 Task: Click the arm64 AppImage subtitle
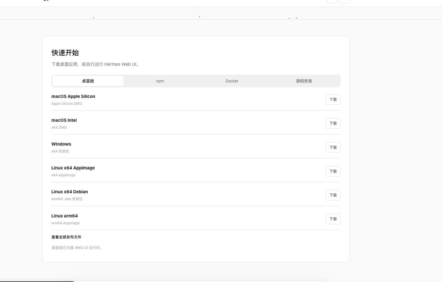click(x=66, y=223)
